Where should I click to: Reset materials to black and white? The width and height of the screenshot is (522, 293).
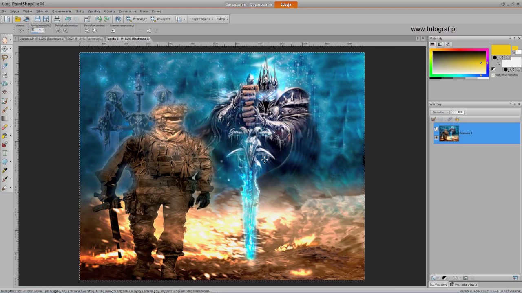(x=493, y=69)
